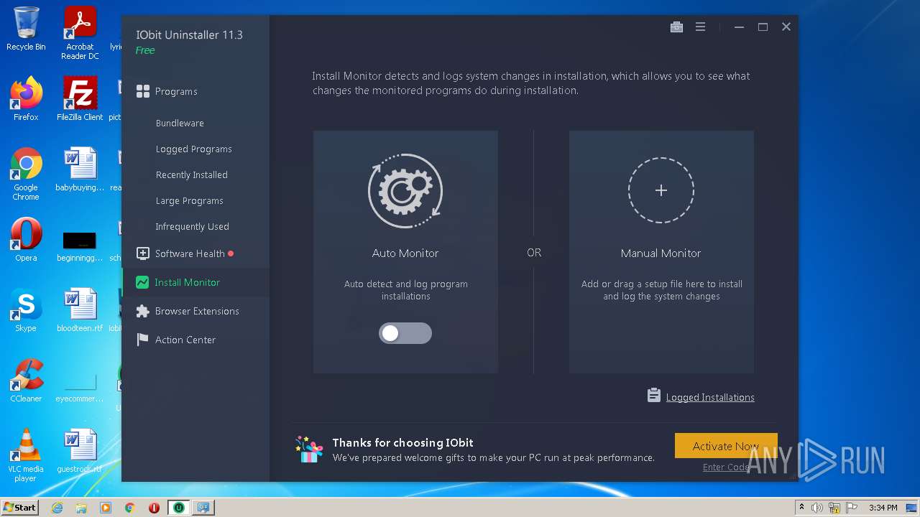Show hidden tray icons arrow
Image resolution: width=920 pixels, height=517 pixels.
click(801, 508)
